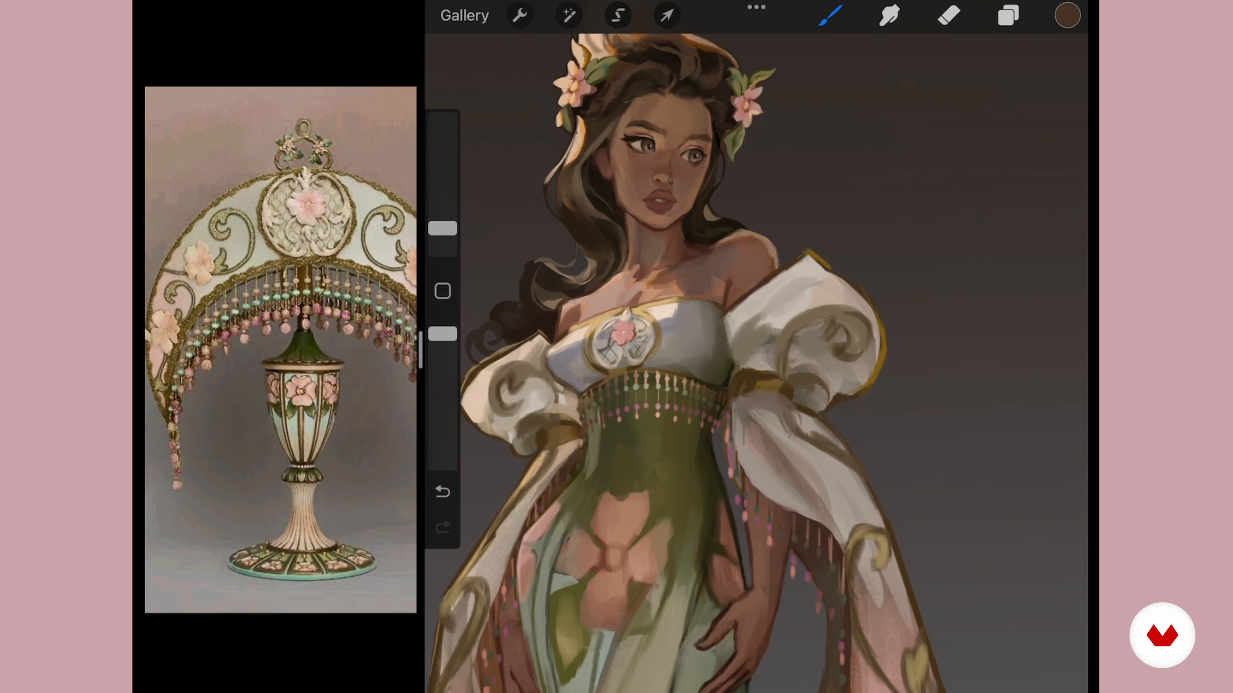The width and height of the screenshot is (1233, 693).
Task: Click the red logo badge
Action: (x=1162, y=635)
